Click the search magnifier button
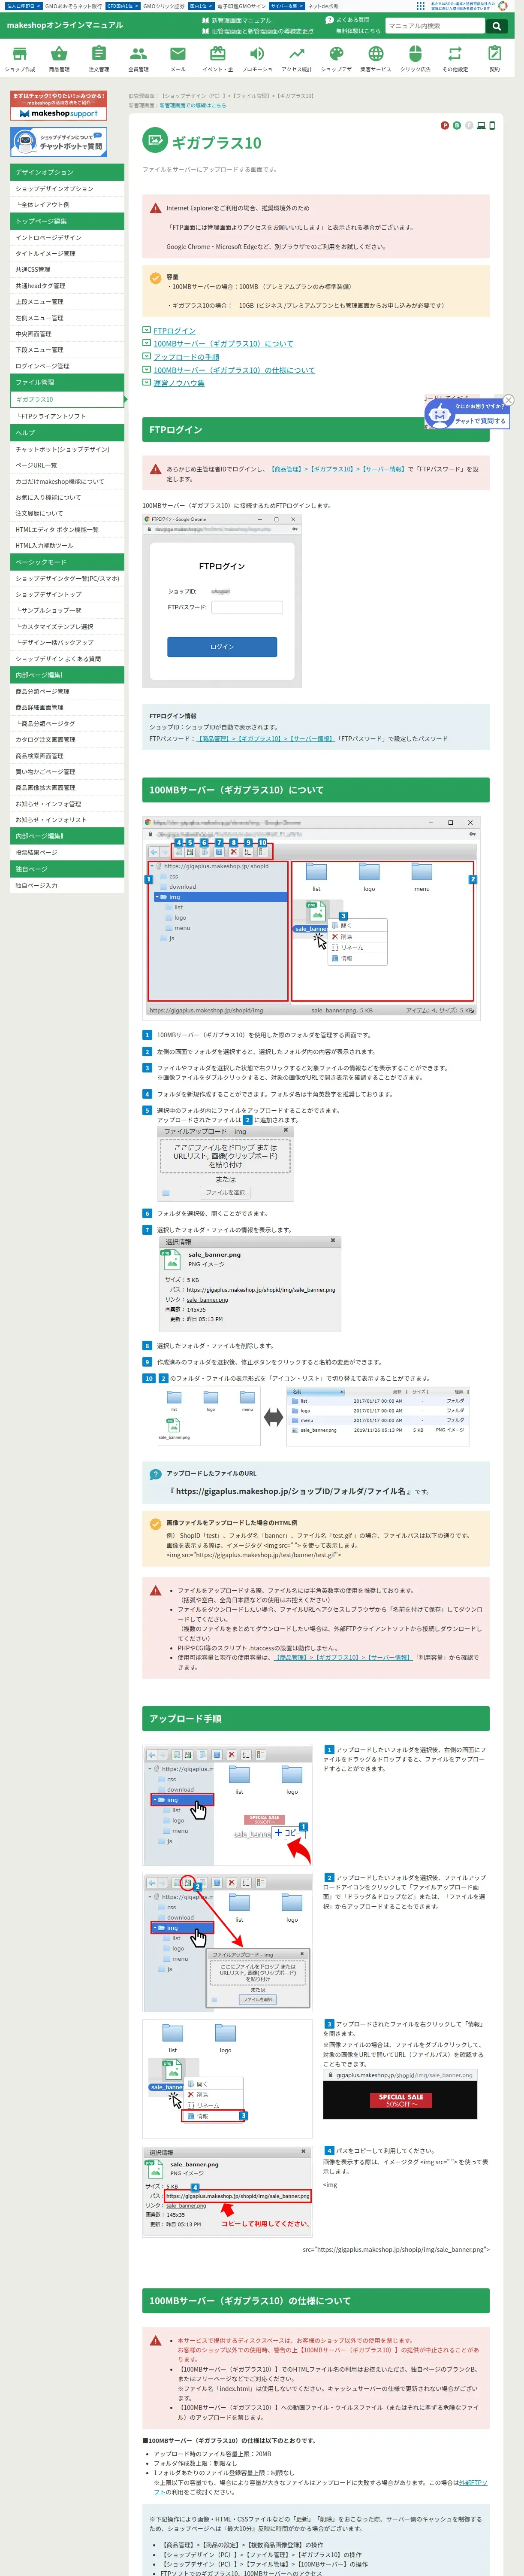 496,26
